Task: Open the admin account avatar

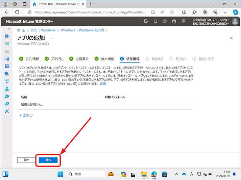Action: [x=235, y=22]
